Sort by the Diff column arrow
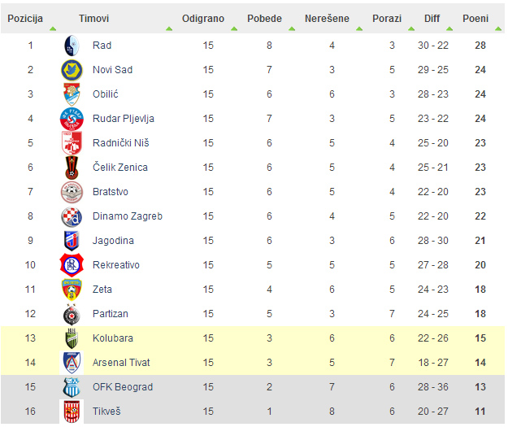Screen dimensions: 508x427 tap(449, 29)
